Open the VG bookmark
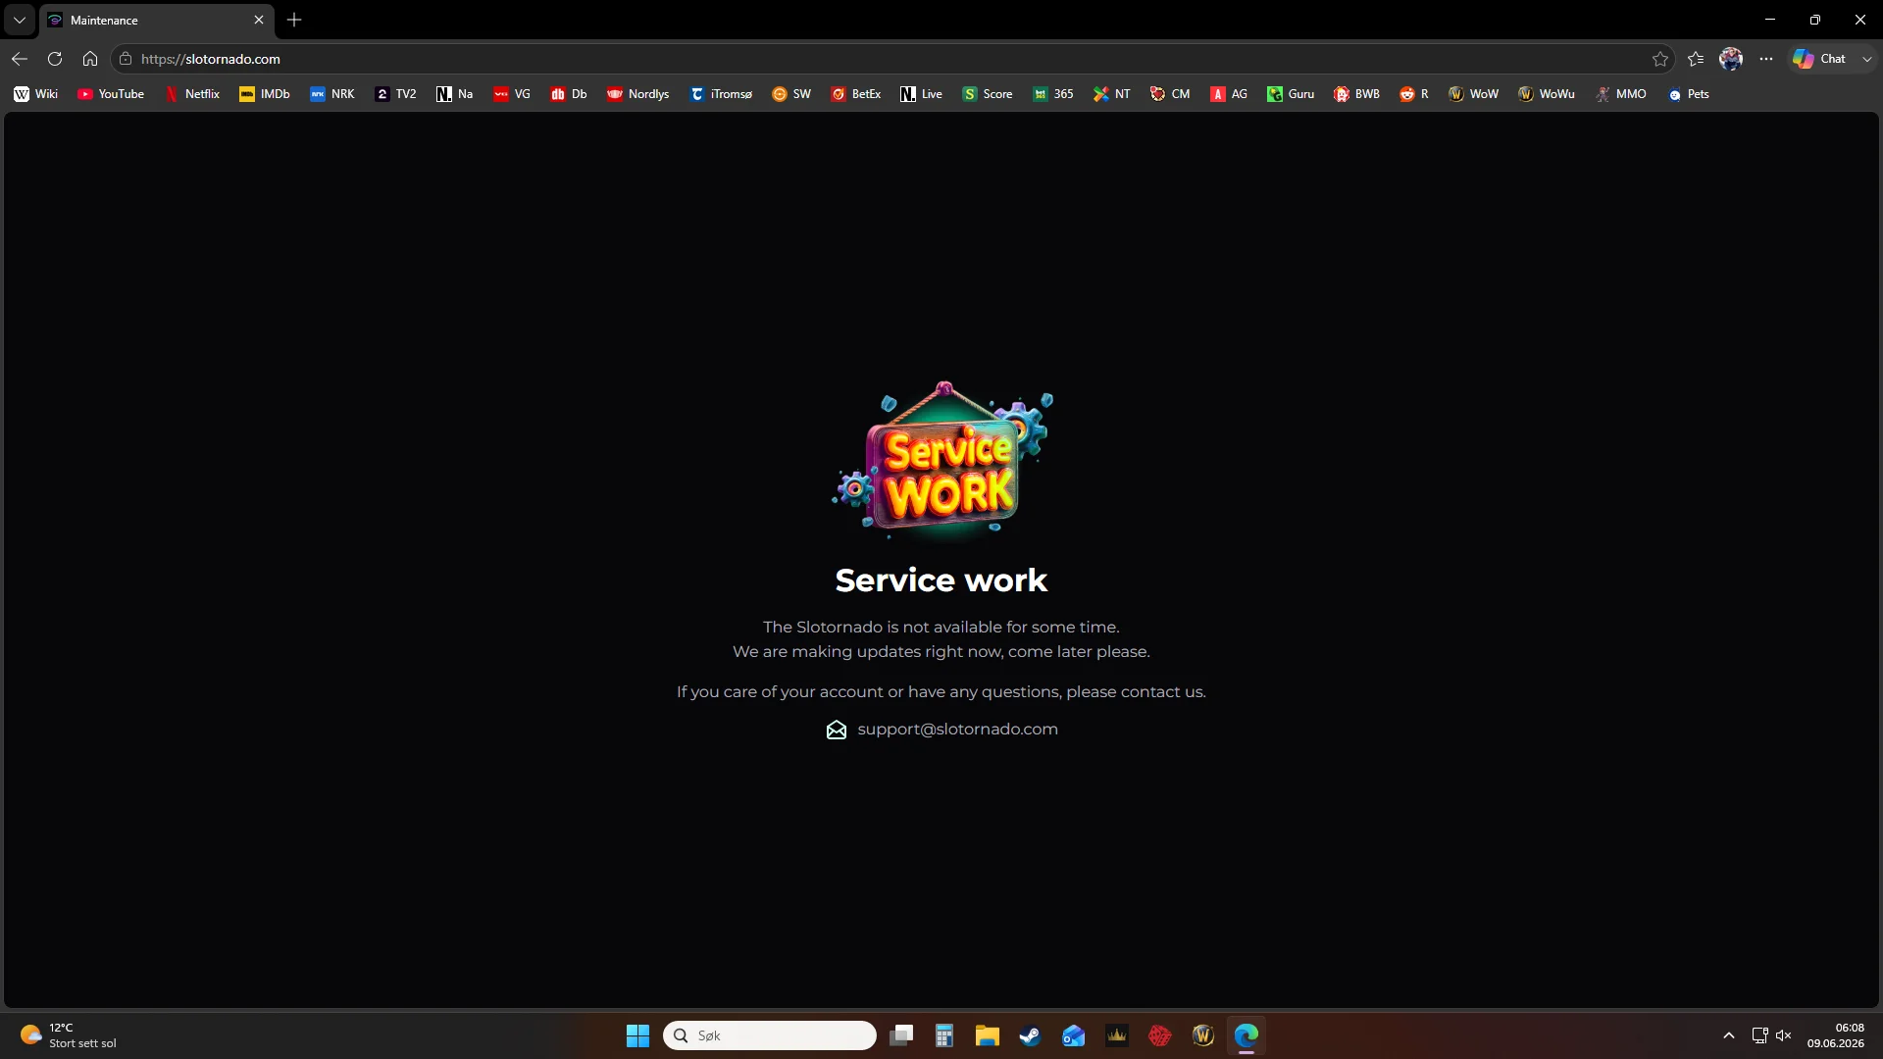 click(x=512, y=94)
